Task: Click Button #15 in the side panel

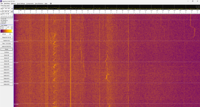Action: pyautogui.click(x=7, y=81)
